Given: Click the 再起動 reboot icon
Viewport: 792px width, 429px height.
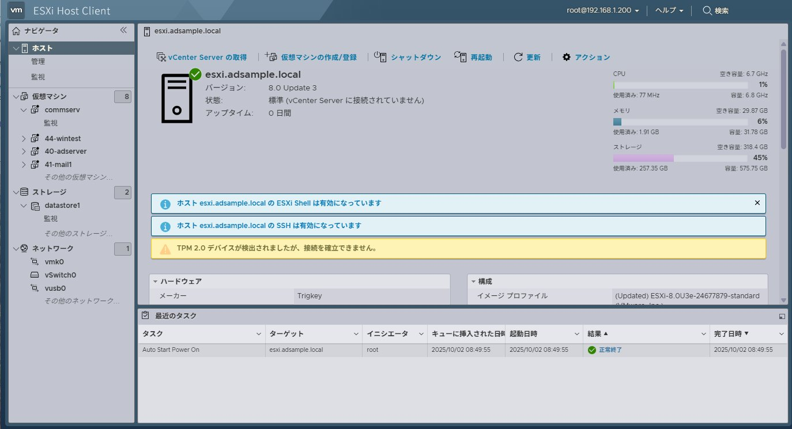Looking at the screenshot, I should tap(459, 56).
